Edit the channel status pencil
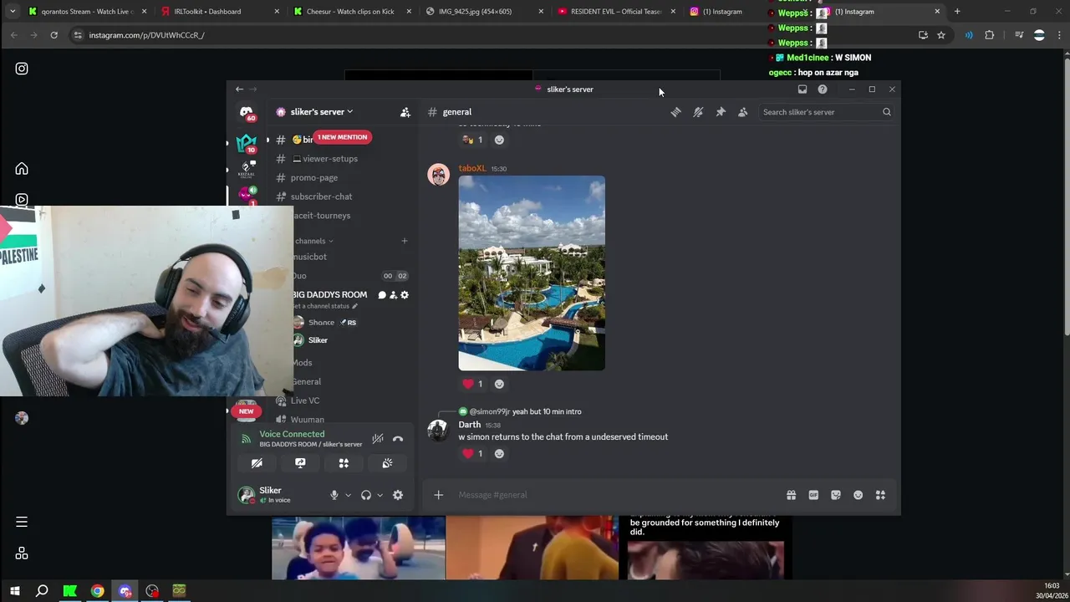This screenshot has height=602, width=1070. (x=354, y=306)
